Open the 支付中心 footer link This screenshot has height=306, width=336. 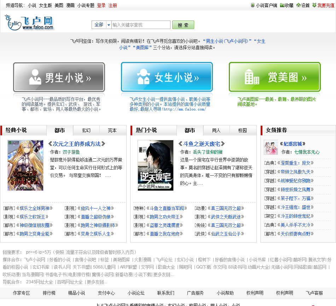point(106,293)
